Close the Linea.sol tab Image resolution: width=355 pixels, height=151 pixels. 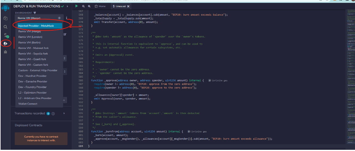pyautogui.click(x=128, y=6)
